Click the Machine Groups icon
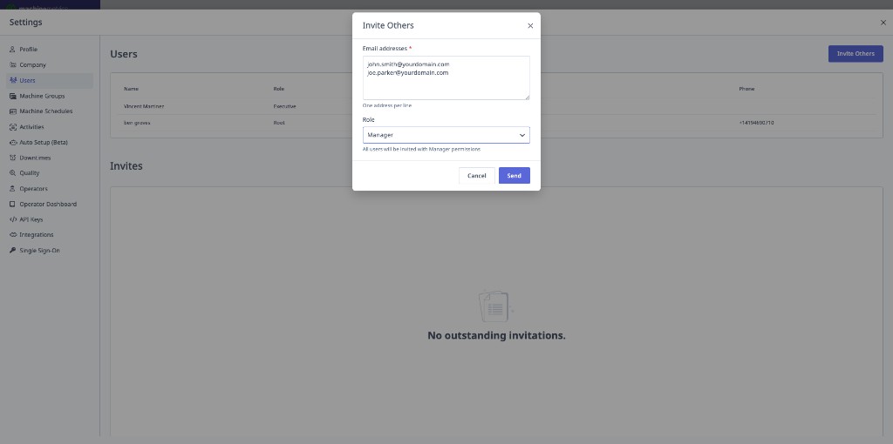 pos(12,96)
